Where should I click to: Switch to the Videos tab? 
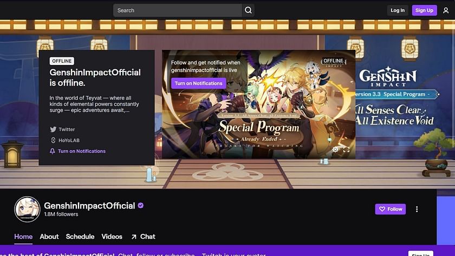coord(112,237)
